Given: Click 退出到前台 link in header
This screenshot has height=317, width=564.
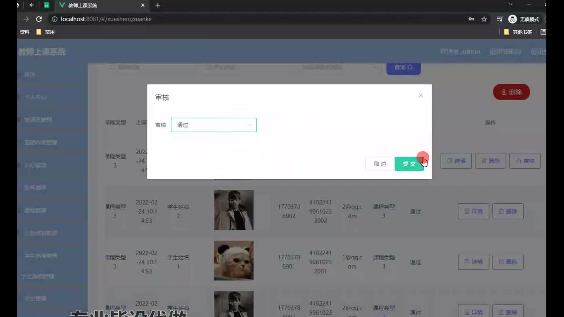Looking at the screenshot, I should 505,52.
